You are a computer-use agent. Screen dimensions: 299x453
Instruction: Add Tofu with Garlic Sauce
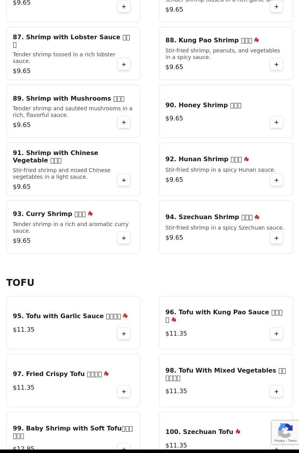(x=123, y=333)
